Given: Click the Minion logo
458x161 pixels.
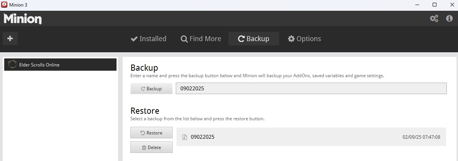Looking at the screenshot, I should (x=22, y=19).
